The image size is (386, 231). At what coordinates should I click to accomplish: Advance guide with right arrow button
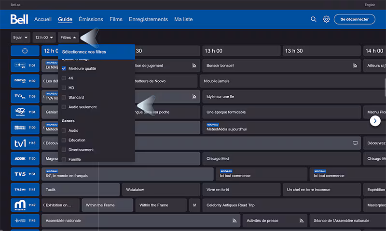(x=375, y=121)
